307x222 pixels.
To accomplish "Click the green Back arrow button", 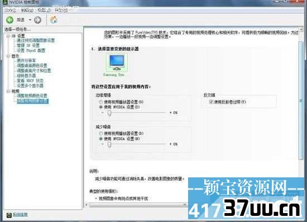I will [x=9, y=20].
